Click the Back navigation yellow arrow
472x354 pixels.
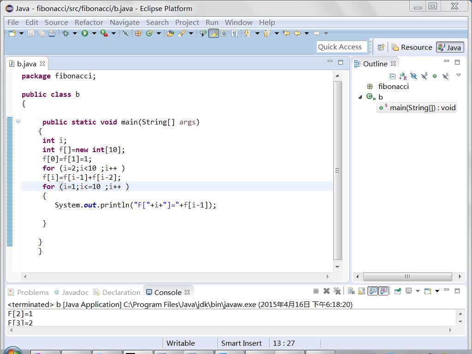(297, 33)
